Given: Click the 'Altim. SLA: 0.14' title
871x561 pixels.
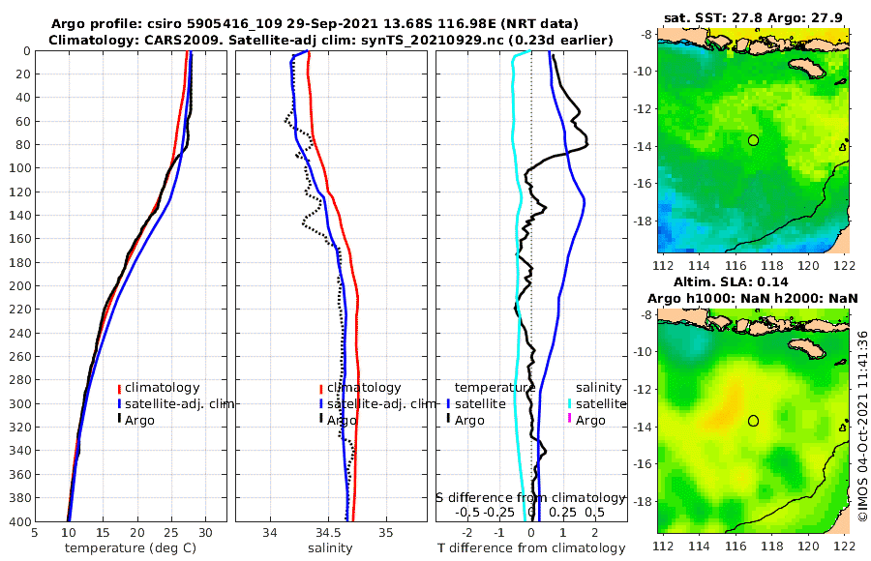Looking at the screenshot, I should [x=731, y=281].
